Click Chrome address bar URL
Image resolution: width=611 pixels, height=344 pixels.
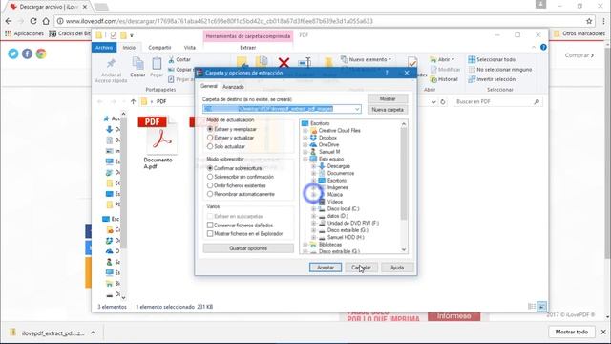point(219,21)
